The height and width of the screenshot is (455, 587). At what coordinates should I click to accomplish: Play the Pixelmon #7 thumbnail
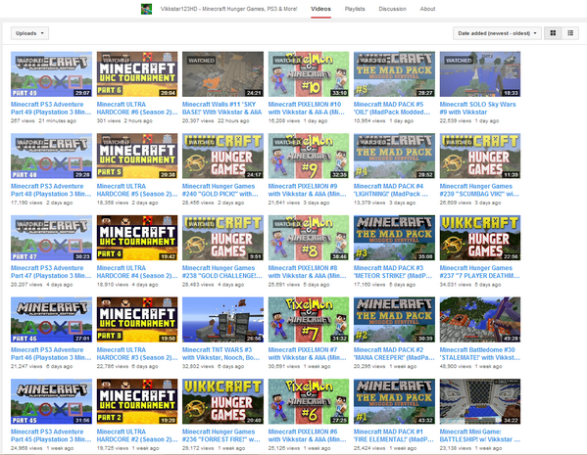point(309,320)
